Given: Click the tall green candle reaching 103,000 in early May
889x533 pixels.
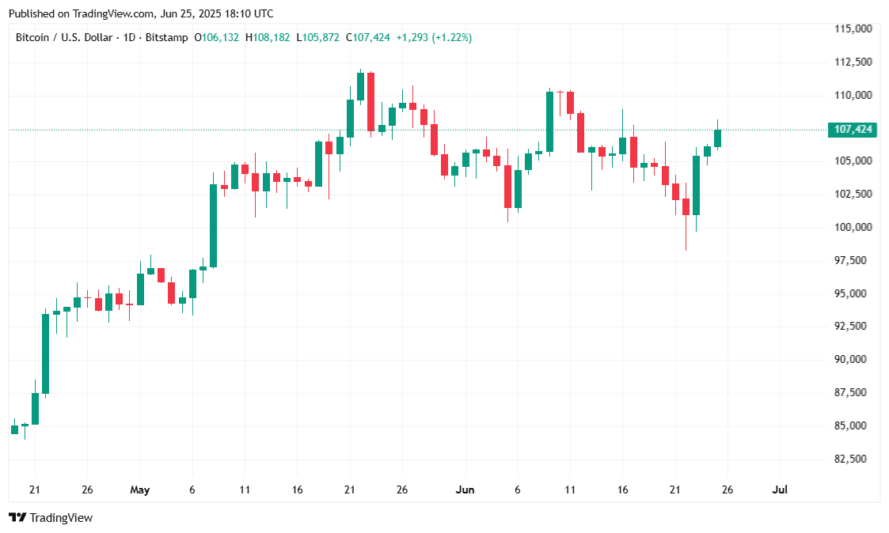Looking at the screenshot, I should point(214,225).
